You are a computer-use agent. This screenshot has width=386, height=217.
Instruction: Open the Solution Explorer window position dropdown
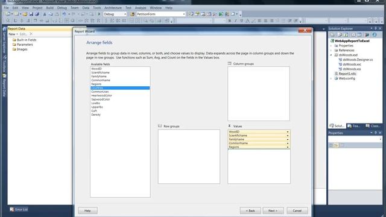click(x=372, y=28)
